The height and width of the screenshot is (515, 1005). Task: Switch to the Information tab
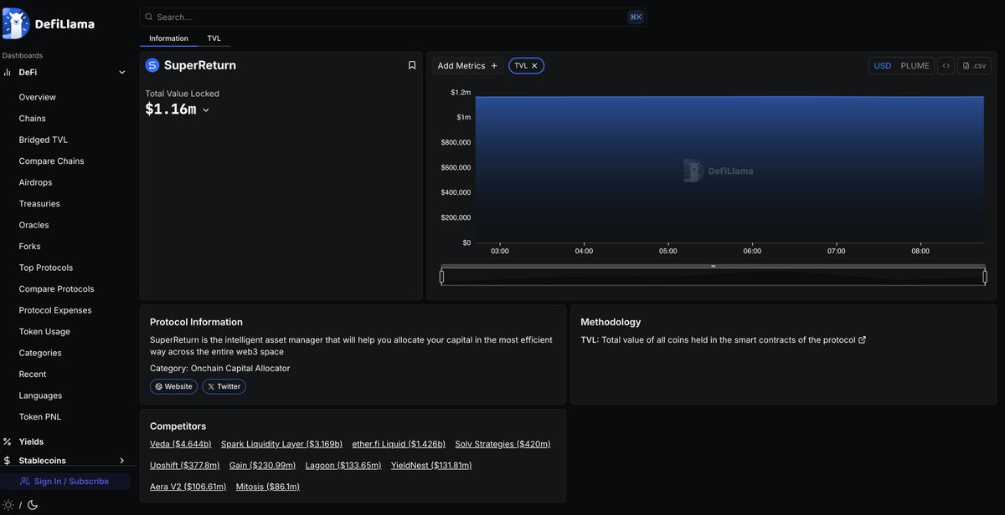tap(168, 38)
